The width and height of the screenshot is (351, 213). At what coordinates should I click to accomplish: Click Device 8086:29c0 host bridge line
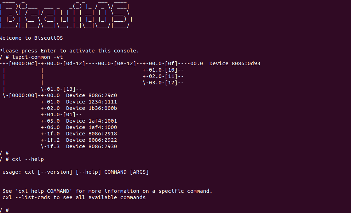91,95
